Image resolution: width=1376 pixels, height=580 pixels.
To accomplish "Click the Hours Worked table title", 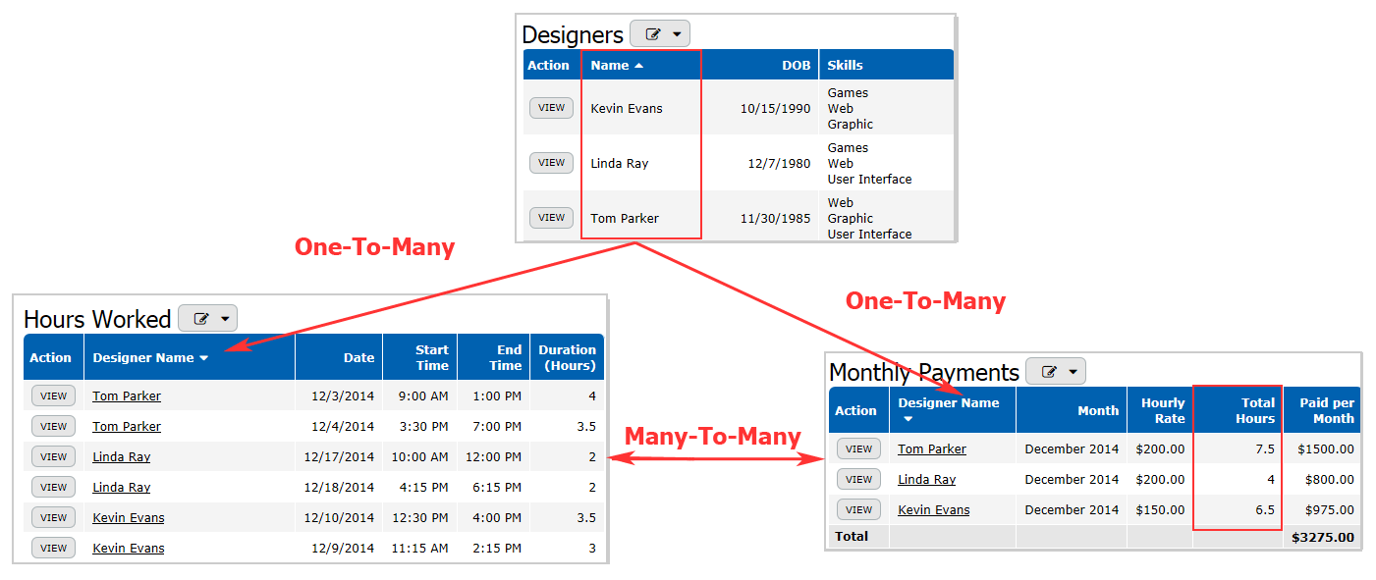I will point(97,319).
